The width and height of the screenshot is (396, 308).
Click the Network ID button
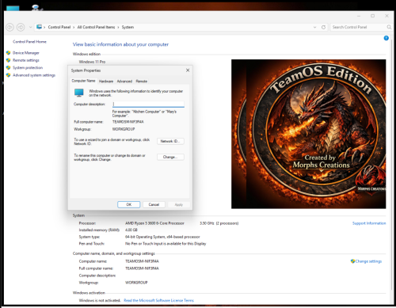click(170, 141)
